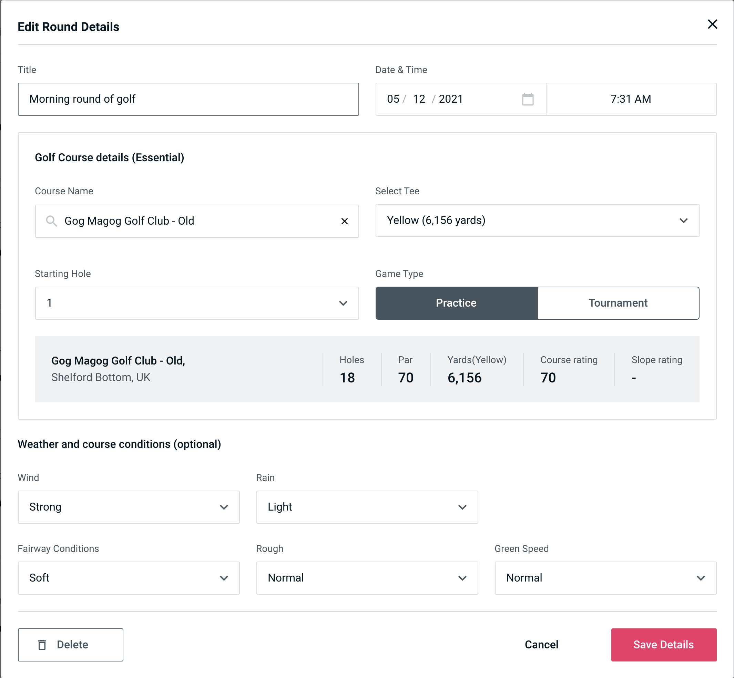734x678 pixels.
Task: Click the dropdown chevron for Wind condition
Action: click(x=226, y=507)
